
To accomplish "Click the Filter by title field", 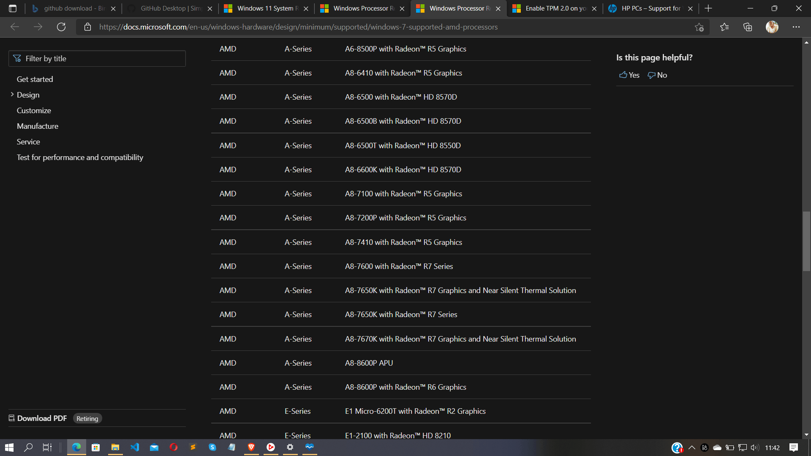I will point(97,59).
